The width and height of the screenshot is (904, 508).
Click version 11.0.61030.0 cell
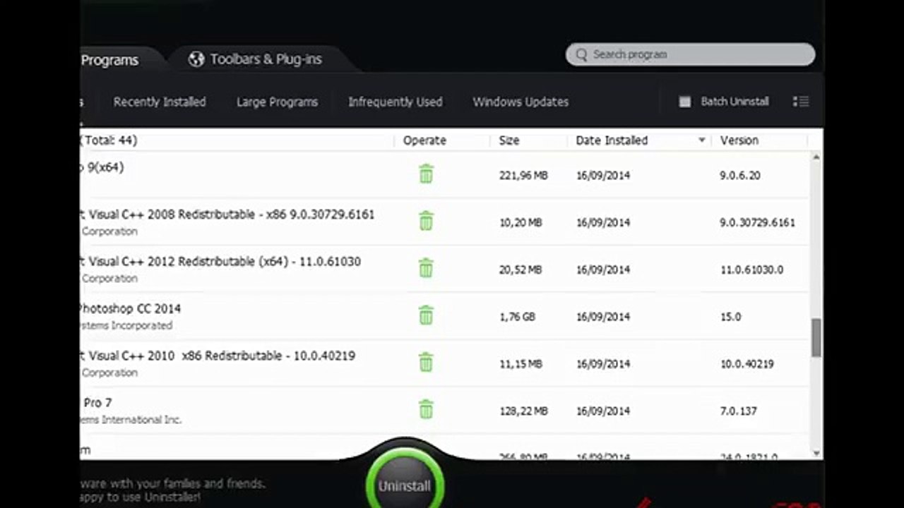coord(751,270)
